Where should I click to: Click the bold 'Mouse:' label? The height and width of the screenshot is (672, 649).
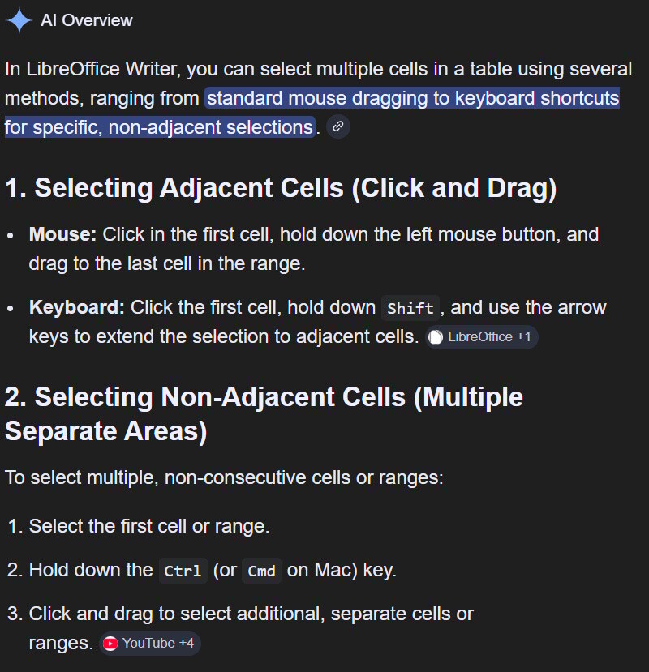coord(63,235)
